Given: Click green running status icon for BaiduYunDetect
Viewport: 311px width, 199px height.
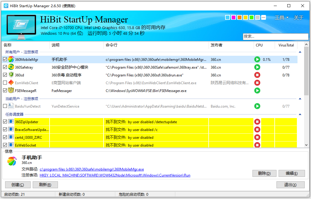Looking at the screenshot, I should 257,106.
